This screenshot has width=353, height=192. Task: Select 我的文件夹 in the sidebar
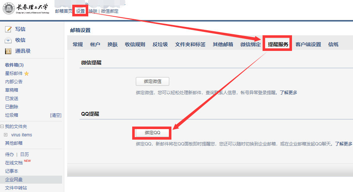[16, 127]
